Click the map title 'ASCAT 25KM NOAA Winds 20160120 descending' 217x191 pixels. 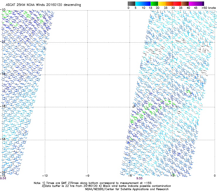point(43,5)
